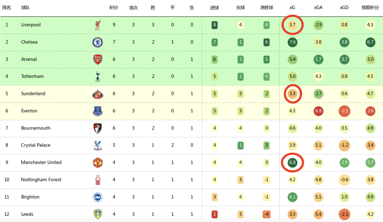Click the Liverpool club crest
The height and width of the screenshot is (222, 383).
(98, 25)
